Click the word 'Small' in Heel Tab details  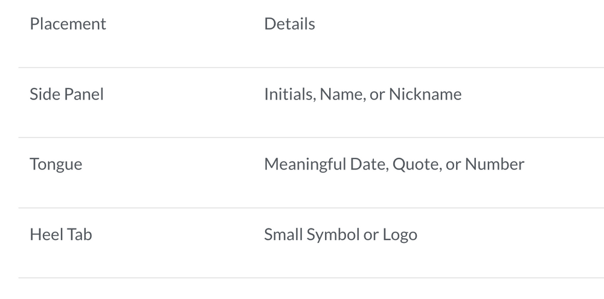click(x=283, y=234)
